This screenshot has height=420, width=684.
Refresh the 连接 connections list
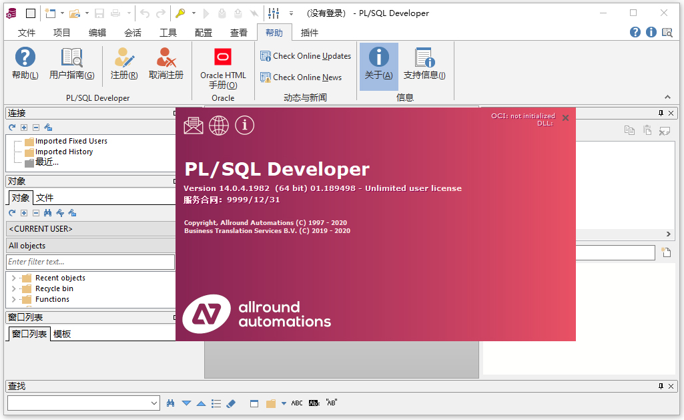tap(11, 127)
